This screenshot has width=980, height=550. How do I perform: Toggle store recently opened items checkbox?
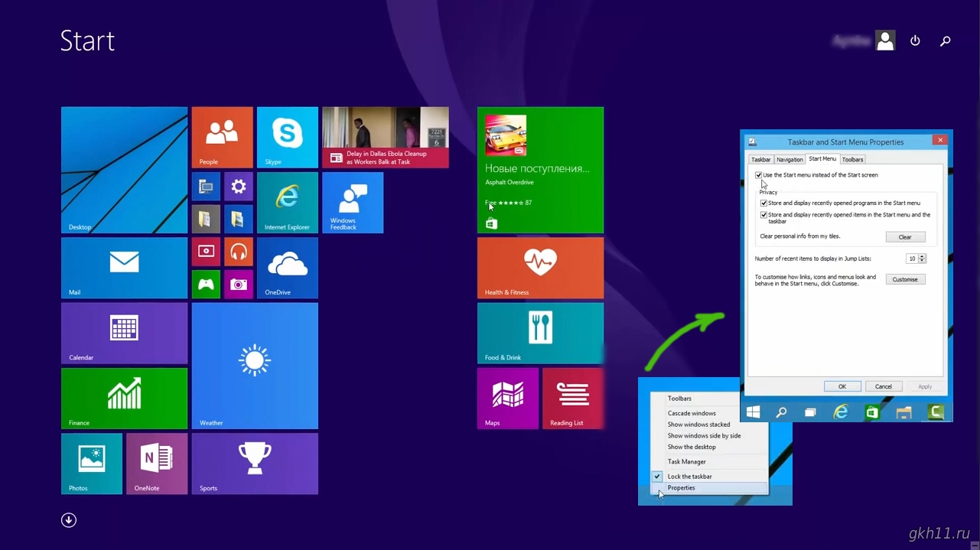(763, 216)
